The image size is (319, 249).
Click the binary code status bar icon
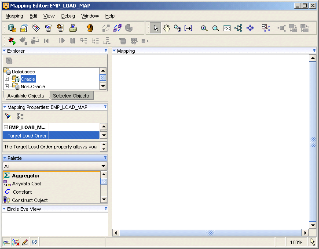(7, 242)
